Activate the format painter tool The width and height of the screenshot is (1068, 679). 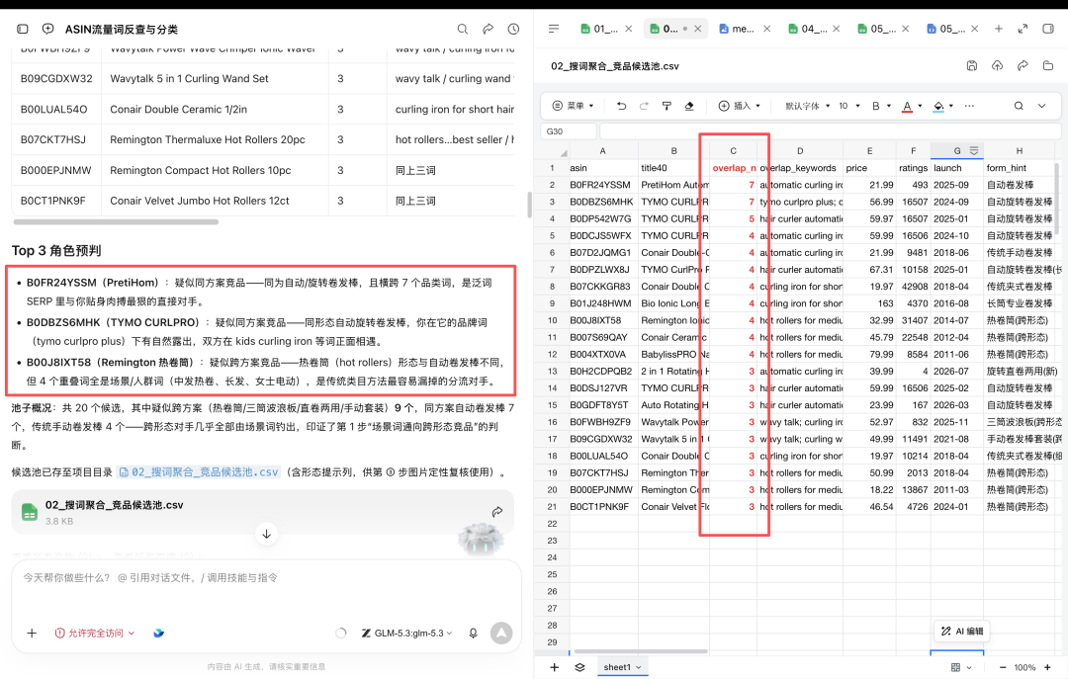pos(667,106)
